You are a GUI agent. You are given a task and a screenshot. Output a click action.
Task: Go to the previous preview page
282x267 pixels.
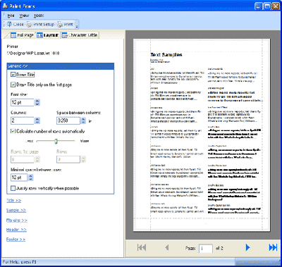pos(167,247)
